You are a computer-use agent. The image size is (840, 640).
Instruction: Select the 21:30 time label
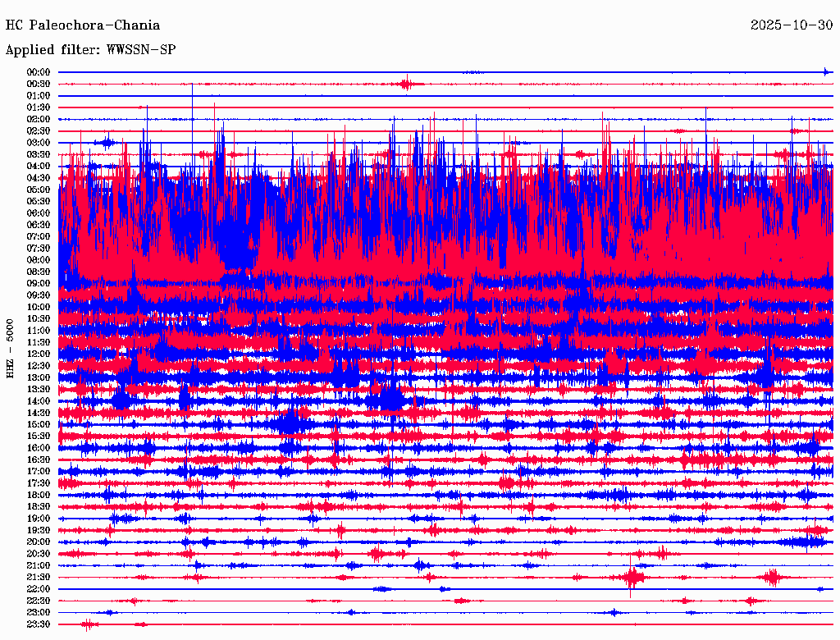(39, 578)
